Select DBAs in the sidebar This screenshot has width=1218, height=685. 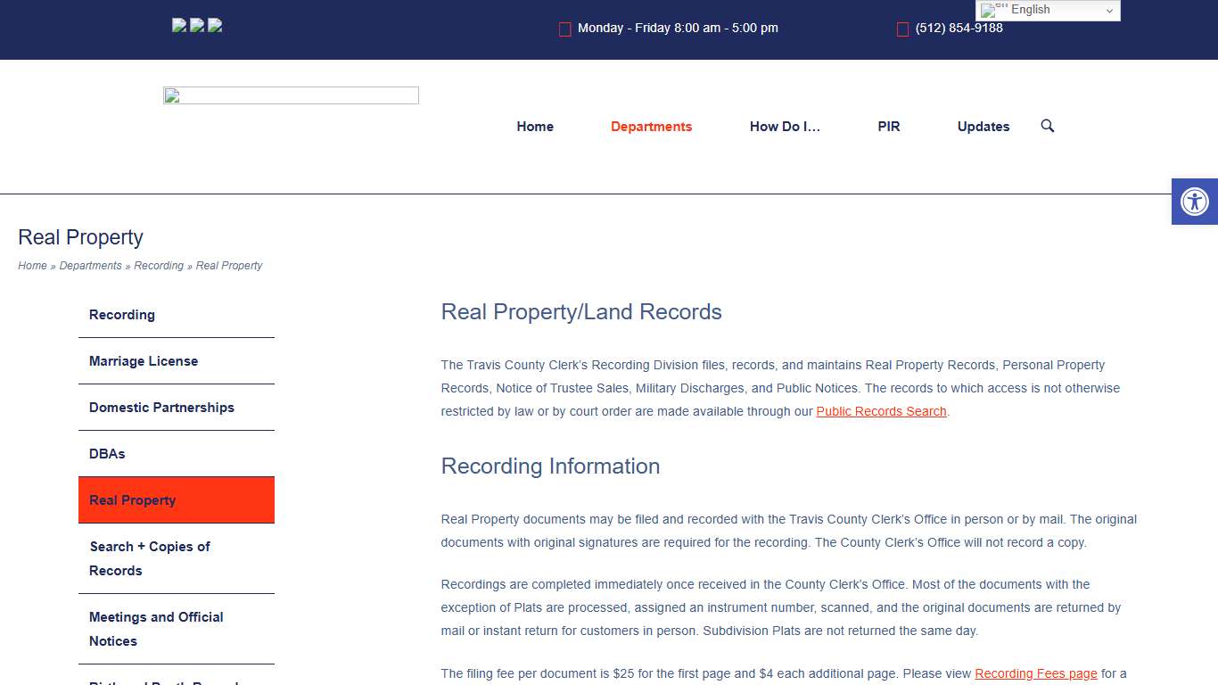106,453
